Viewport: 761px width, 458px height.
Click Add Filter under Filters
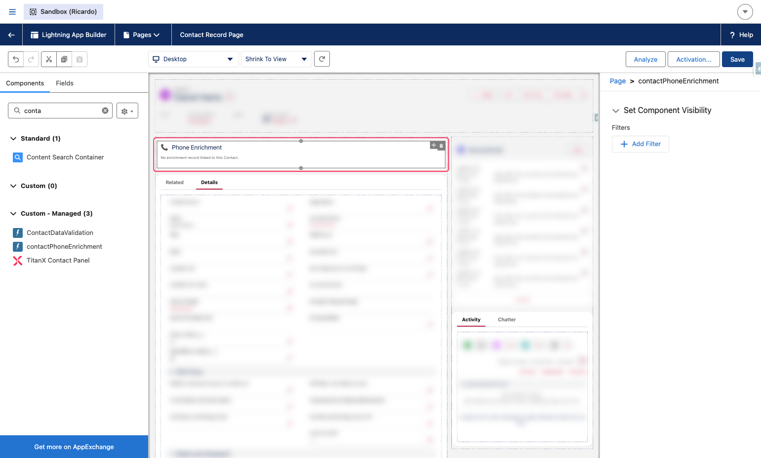point(641,144)
